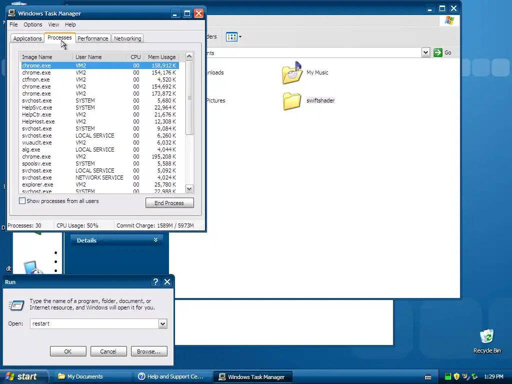Image resolution: width=512 pixels, height=384 pixels.
Task: Open the Options menu in Task Manager
Action: [x=32, y=24]
